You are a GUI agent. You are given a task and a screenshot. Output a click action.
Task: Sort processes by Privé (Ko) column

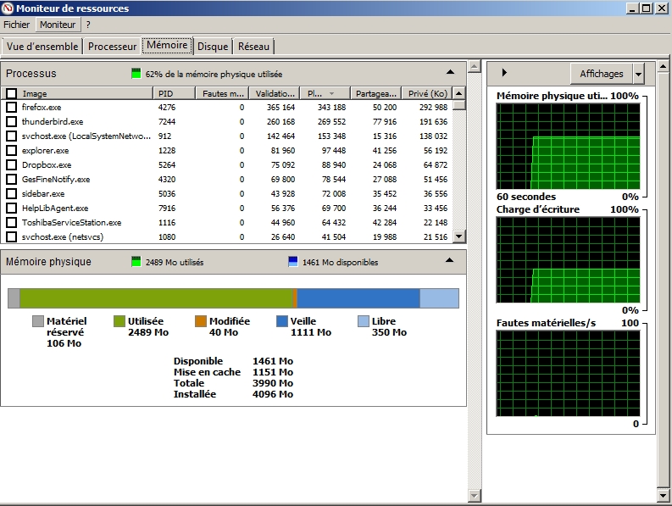click(426, 94)
